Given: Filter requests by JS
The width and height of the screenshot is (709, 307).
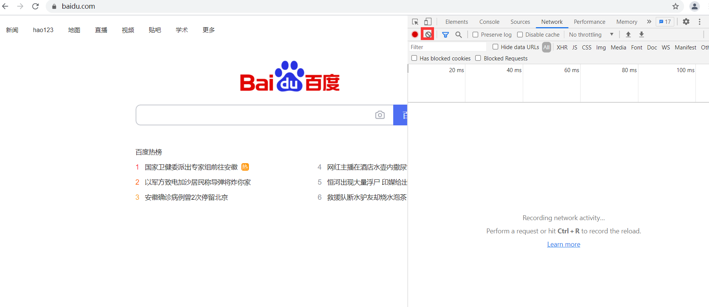Looking at the screenshot, I should (575, 47).
